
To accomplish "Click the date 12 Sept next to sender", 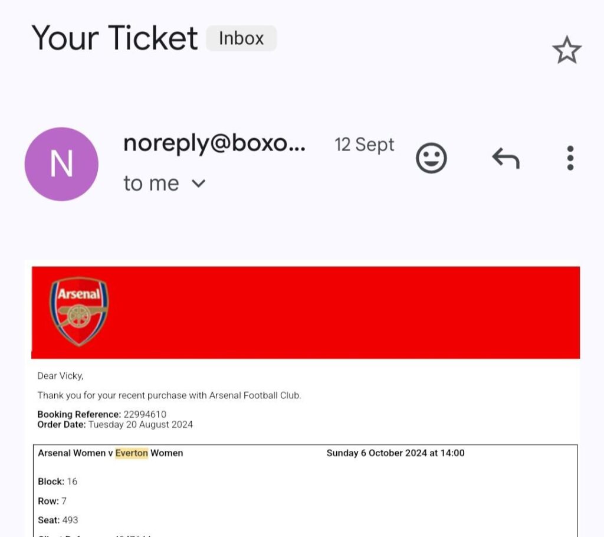I will click(364, 145).
